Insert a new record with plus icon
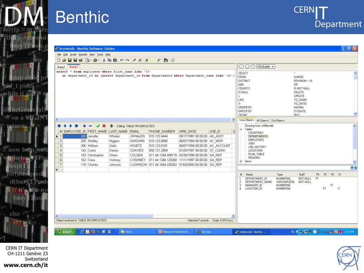Screen dimensions: 364x273 point(84,126)
